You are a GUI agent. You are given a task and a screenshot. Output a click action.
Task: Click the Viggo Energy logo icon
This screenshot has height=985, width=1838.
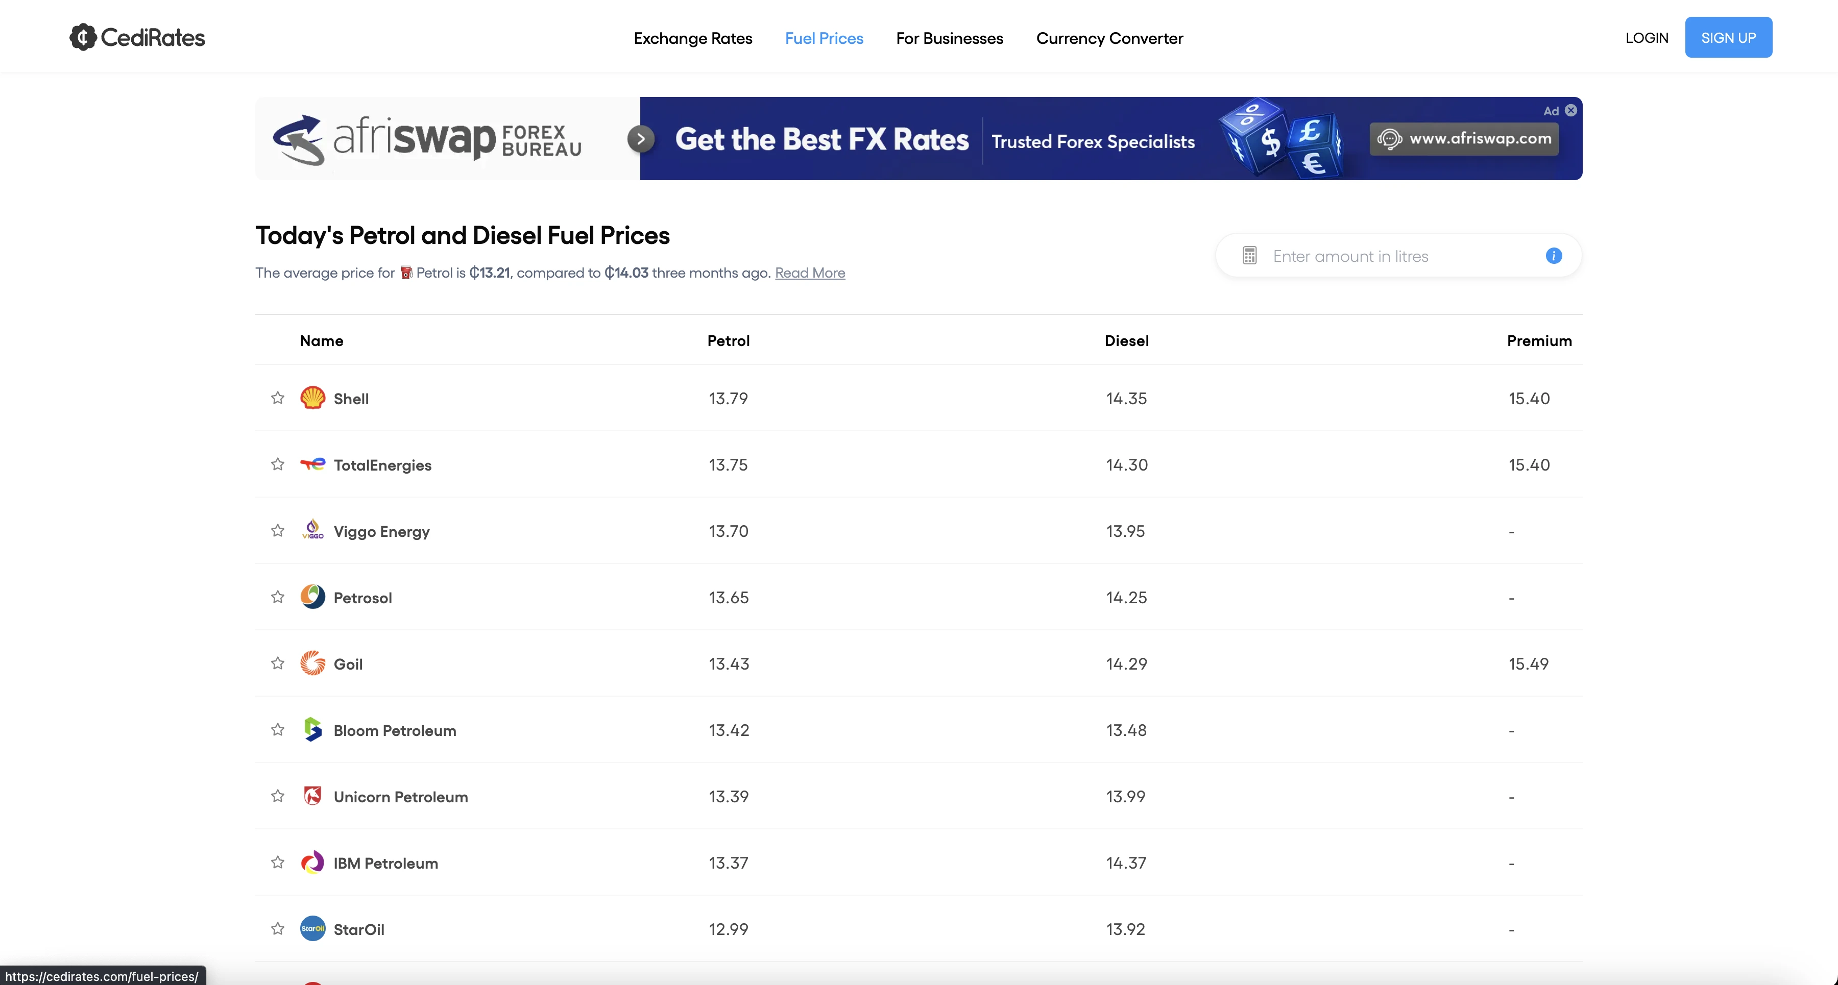(x=312, y=530)
